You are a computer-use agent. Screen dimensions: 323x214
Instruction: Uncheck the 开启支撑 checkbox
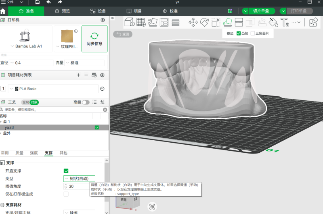point(66,171)
